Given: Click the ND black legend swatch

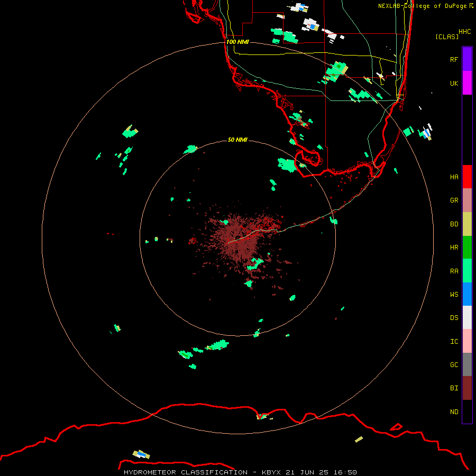Looking at the screenshot, I should (467, 411).
